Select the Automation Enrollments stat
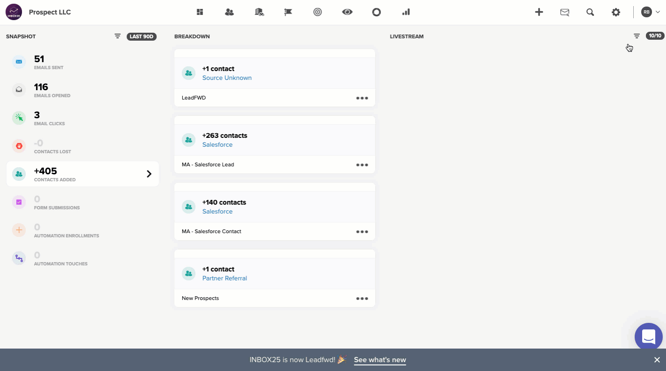The image size is (666, 371). pos(83,230)
